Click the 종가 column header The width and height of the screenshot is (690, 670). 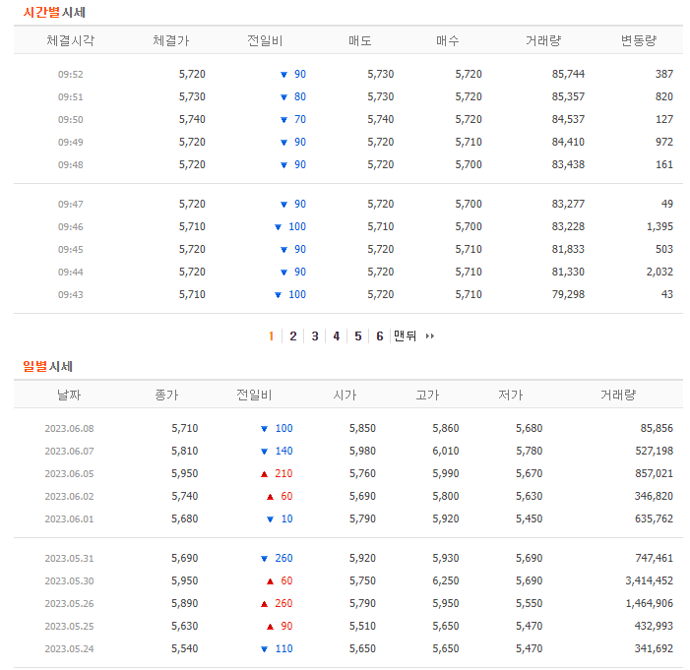(x=166, y=395)
